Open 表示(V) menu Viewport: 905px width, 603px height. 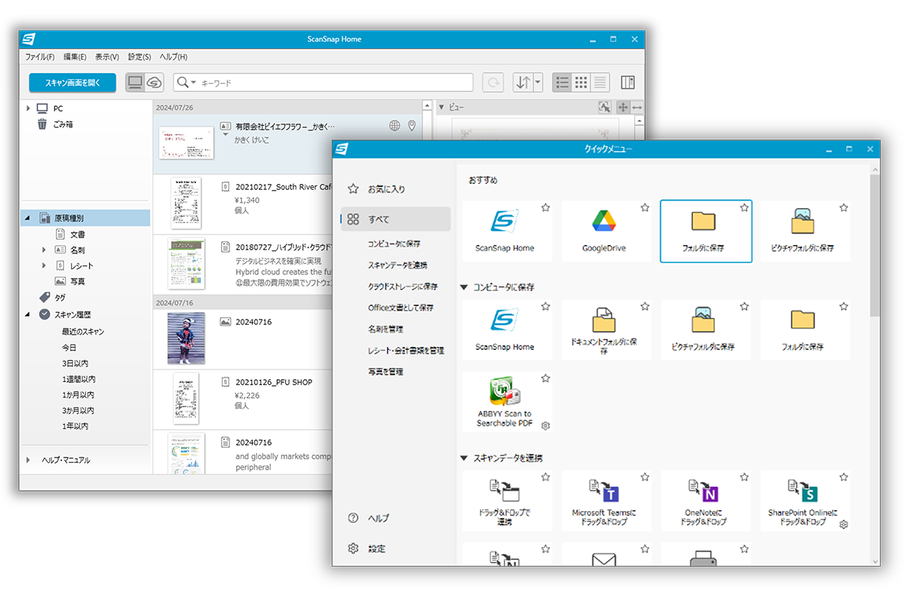107,57
